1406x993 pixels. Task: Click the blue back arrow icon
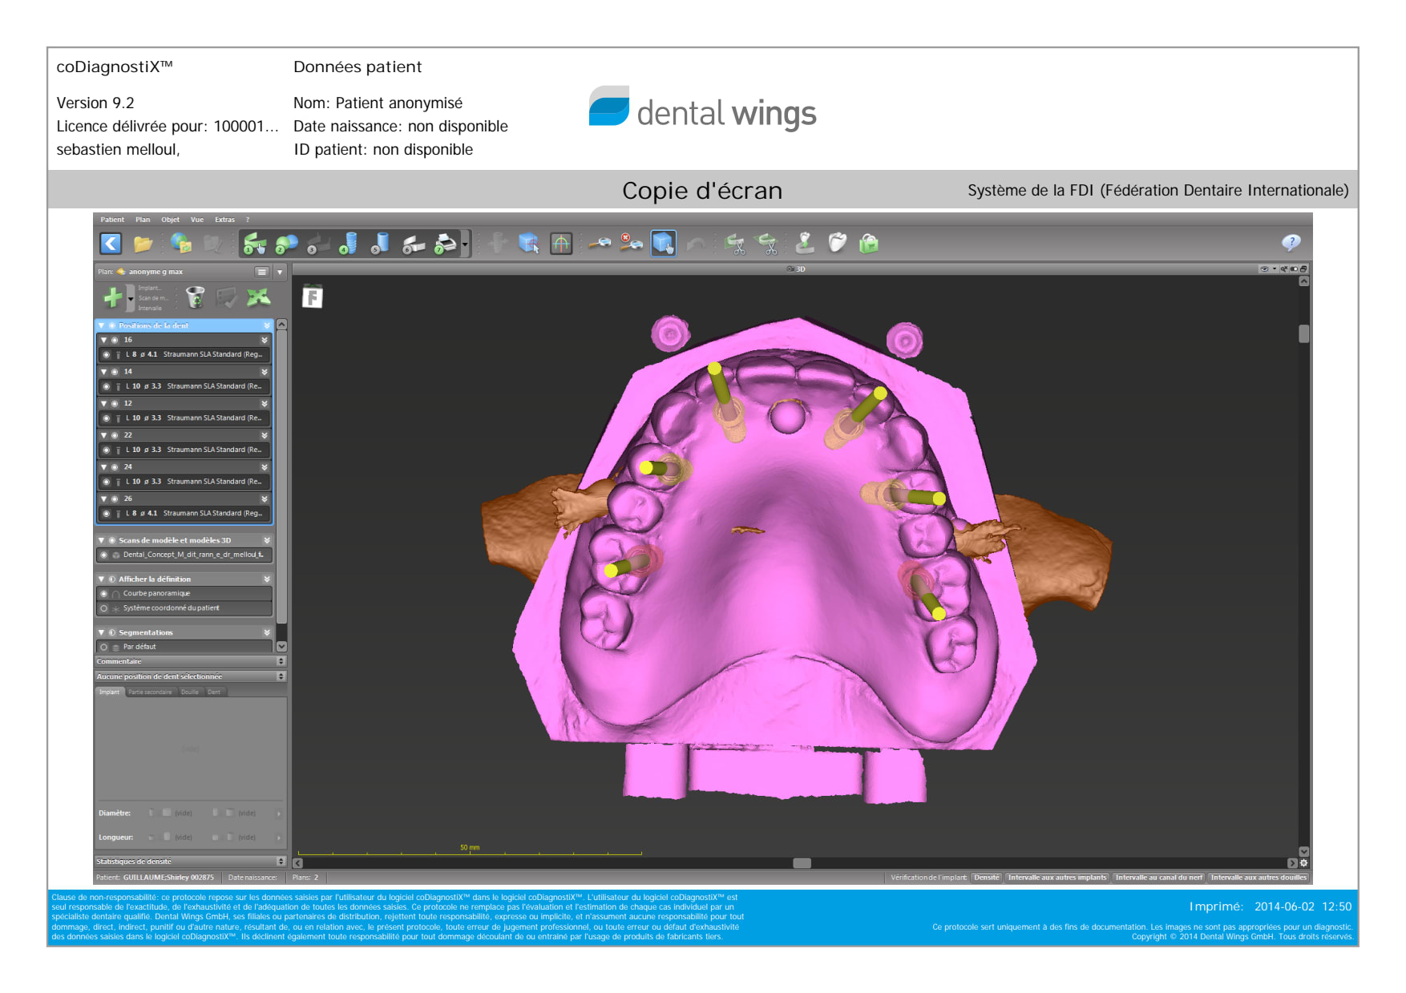pos(111,244)
